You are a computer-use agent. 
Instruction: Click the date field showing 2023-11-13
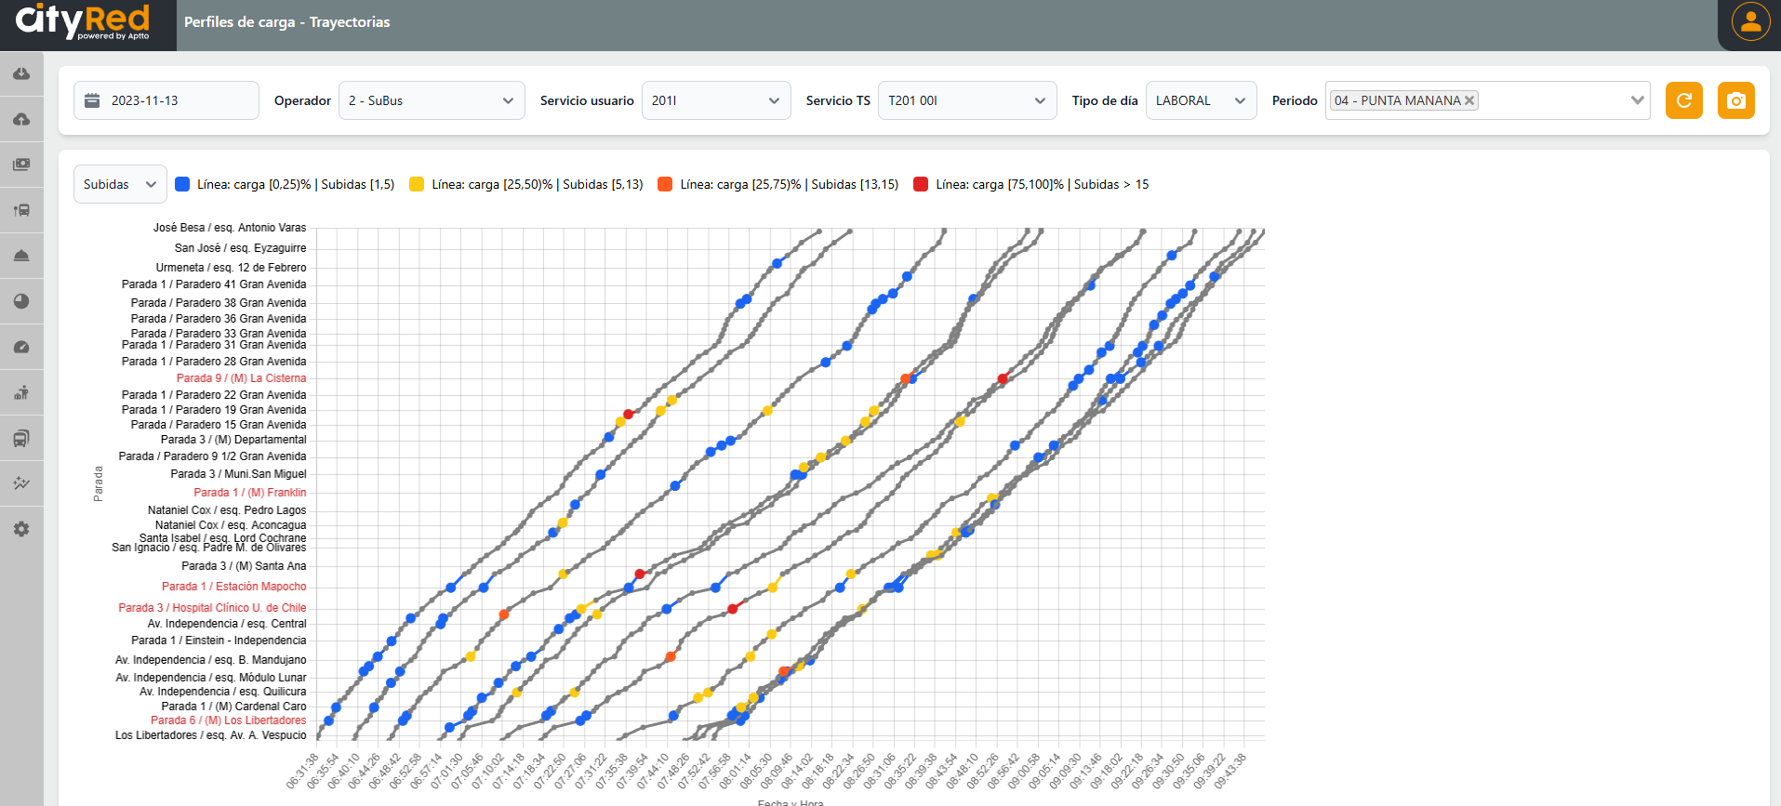tap(166, 100)
